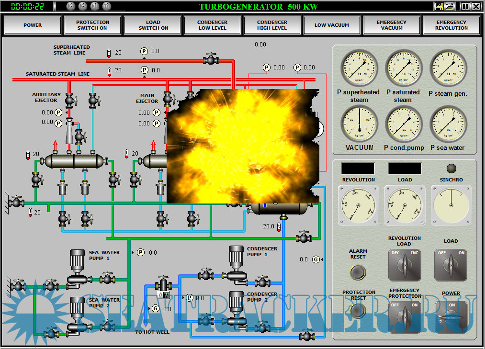
Task: Click the Low Vacuum alarm panel
Action: pos(332,25)
